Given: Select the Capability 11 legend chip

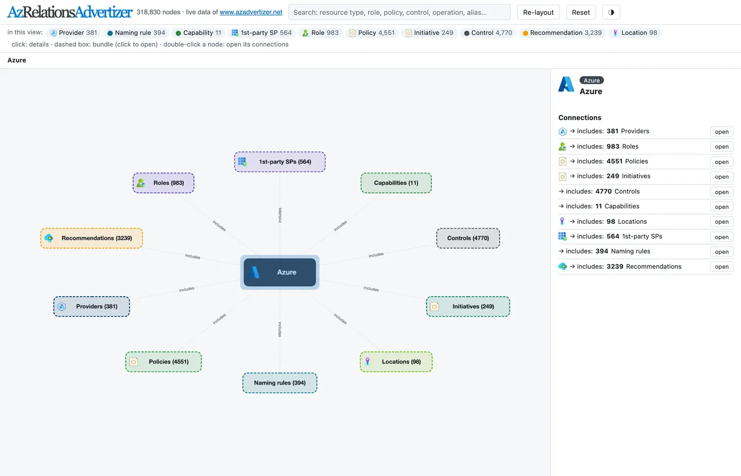Looking at the screenshot, I should pyautogui.click(x=198, y=33).
